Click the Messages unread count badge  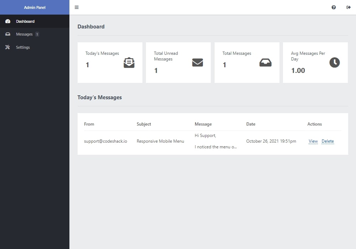click(37, 34)
